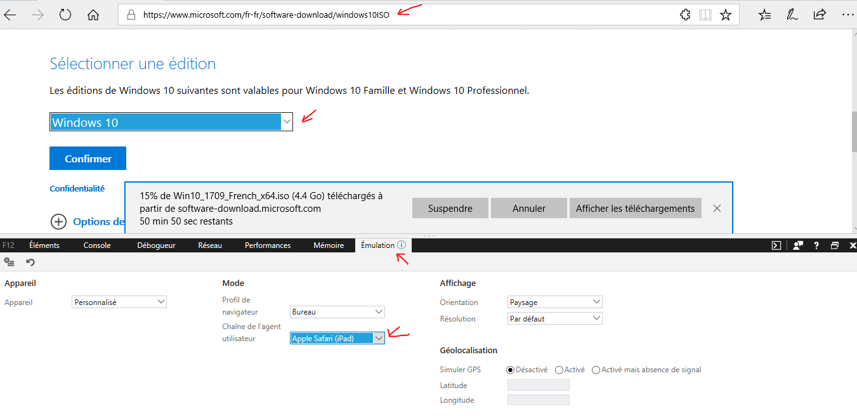Switch to the Mémoire tab

(329, 245)
